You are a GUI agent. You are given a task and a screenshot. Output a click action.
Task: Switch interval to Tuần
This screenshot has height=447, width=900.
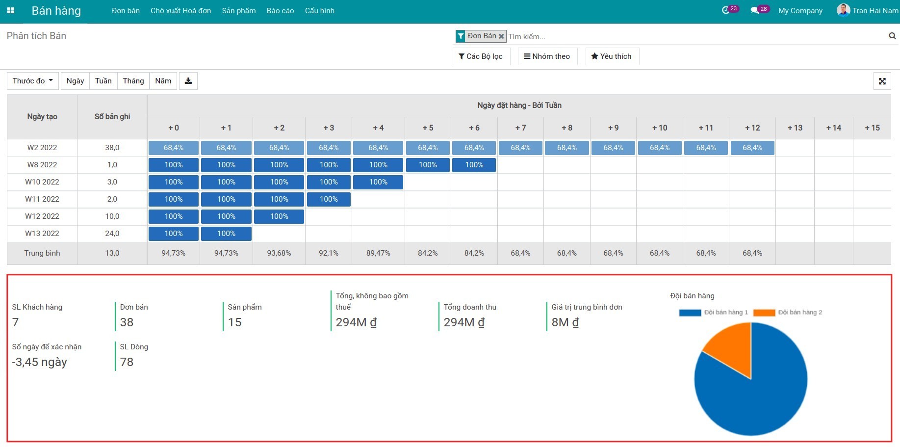[x=103, y=81]
